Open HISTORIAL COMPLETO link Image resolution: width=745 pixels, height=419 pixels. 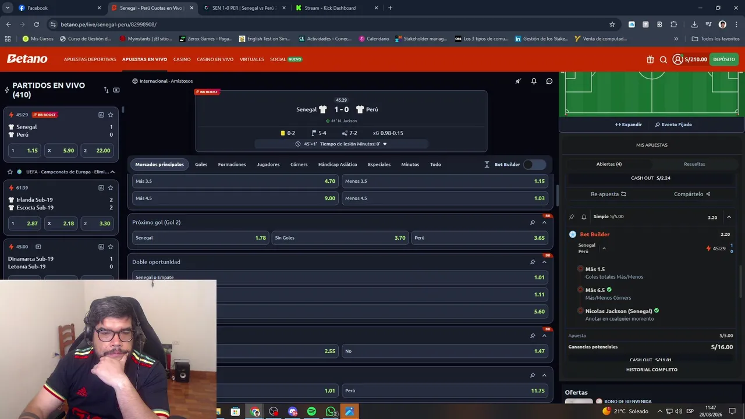tap(651, 370)
